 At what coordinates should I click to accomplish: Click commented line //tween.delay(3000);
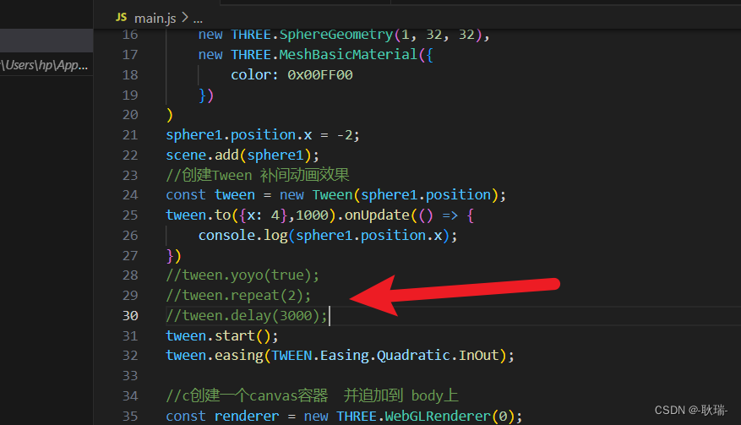[247, 316]
